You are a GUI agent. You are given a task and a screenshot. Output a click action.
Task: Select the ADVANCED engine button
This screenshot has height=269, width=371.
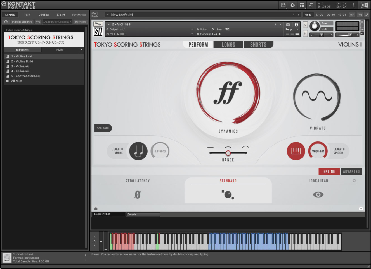coord(351,171)
